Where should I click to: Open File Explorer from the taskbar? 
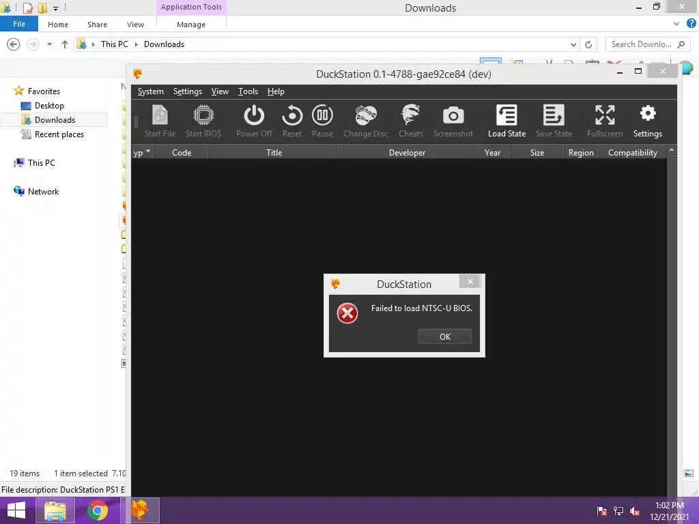[55, 510]
